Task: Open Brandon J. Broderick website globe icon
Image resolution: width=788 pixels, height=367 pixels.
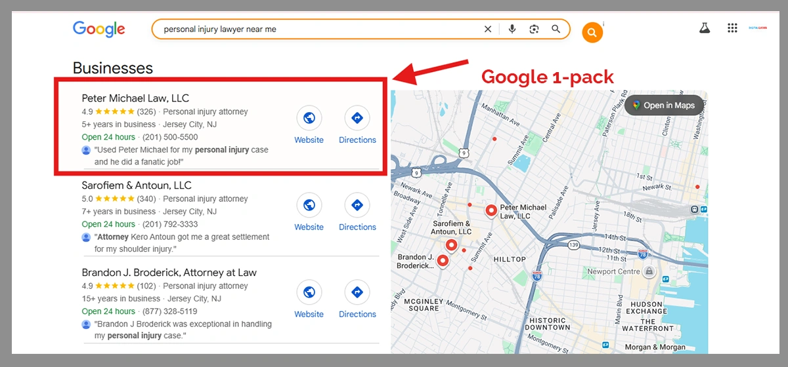Action: (x=309, y=292)
